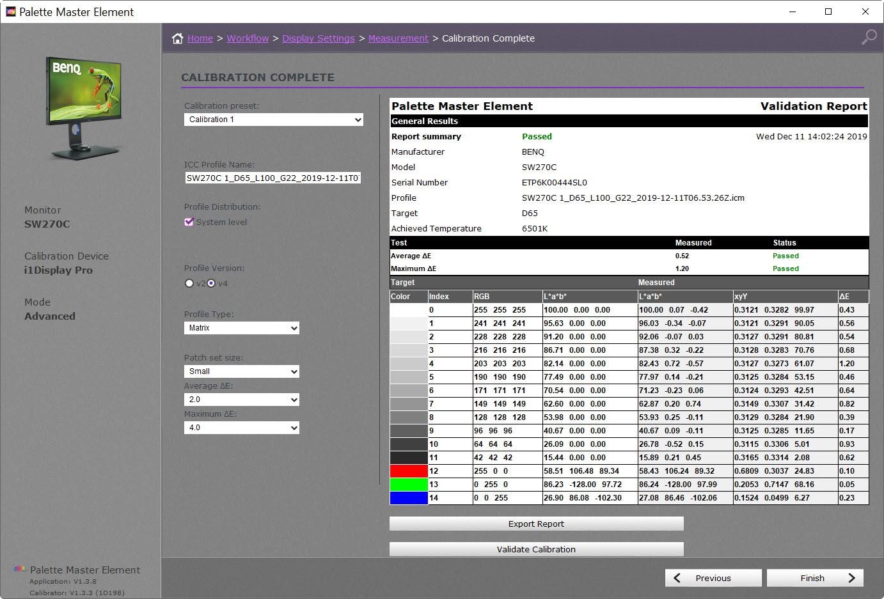884x599 pixels.
Task: Click the green Passed report summary text
Action: (537, 136)
